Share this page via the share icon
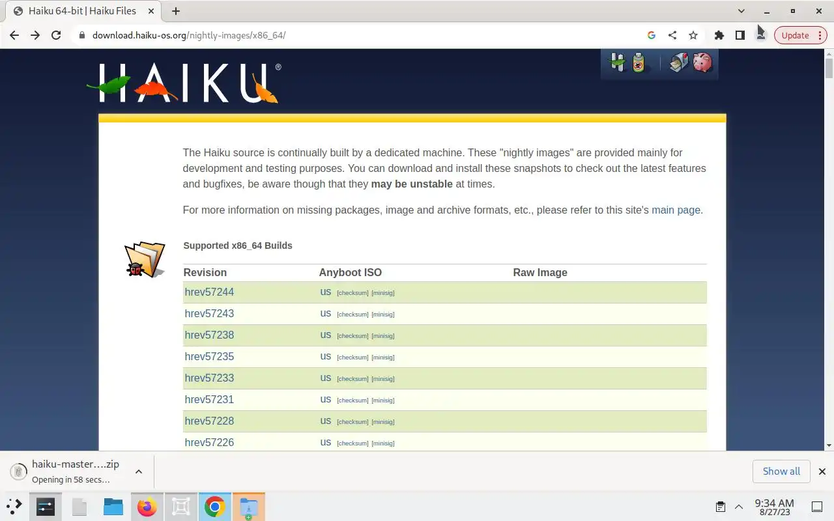The height and width of the screenshot is (521, 834). click(x=672, y=35)
